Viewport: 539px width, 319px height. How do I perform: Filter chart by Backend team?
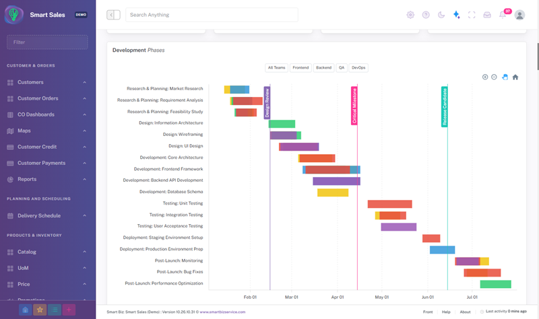tap(324, 68)
